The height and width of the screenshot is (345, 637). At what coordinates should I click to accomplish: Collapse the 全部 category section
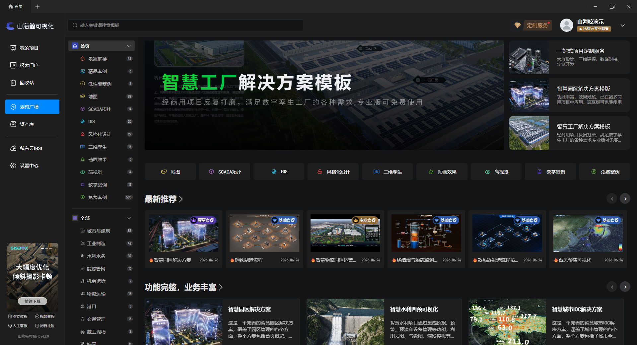coord(129,218)
